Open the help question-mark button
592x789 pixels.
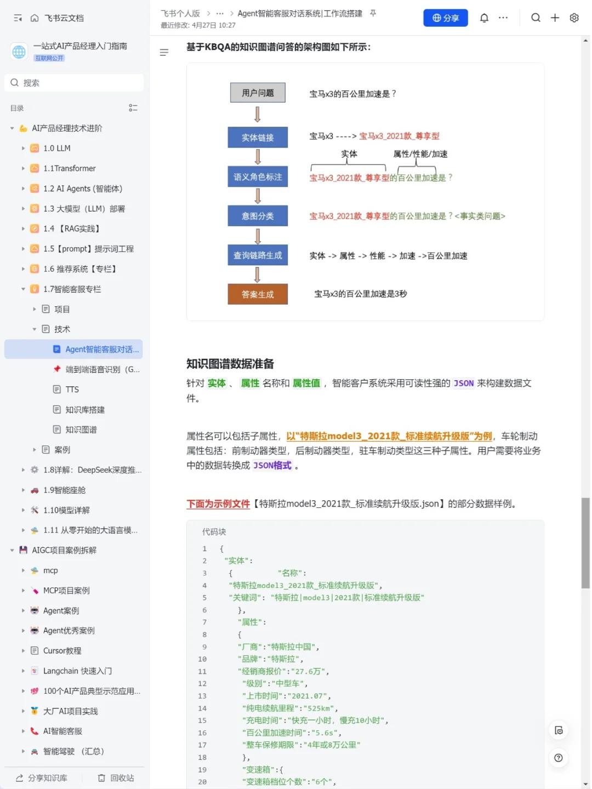pos(559,758)
